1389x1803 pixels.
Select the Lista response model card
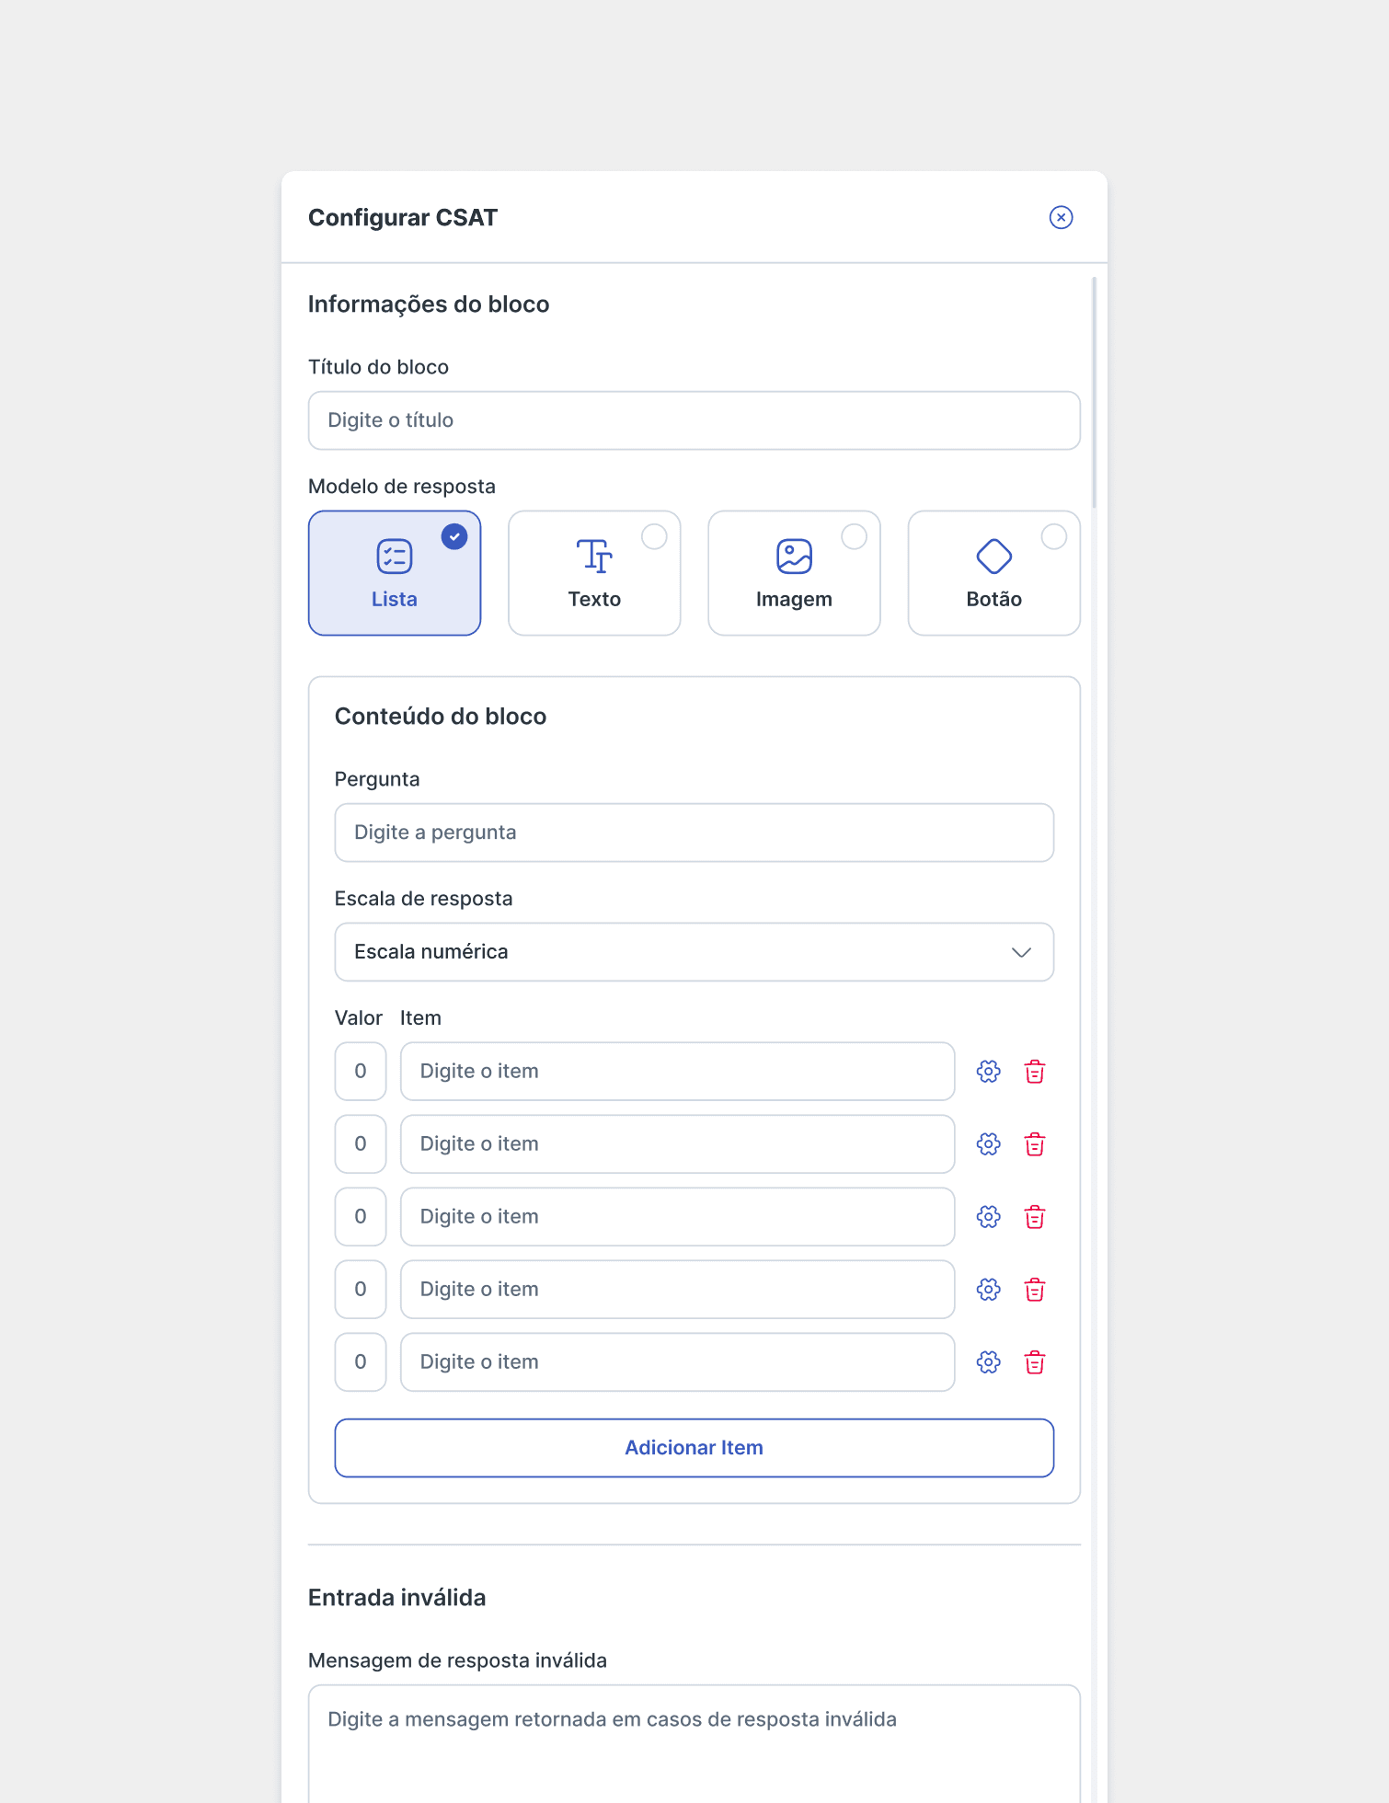395,573
